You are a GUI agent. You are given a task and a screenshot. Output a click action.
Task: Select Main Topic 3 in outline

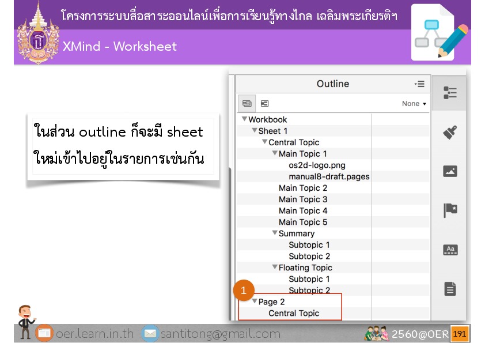point(303,199)
